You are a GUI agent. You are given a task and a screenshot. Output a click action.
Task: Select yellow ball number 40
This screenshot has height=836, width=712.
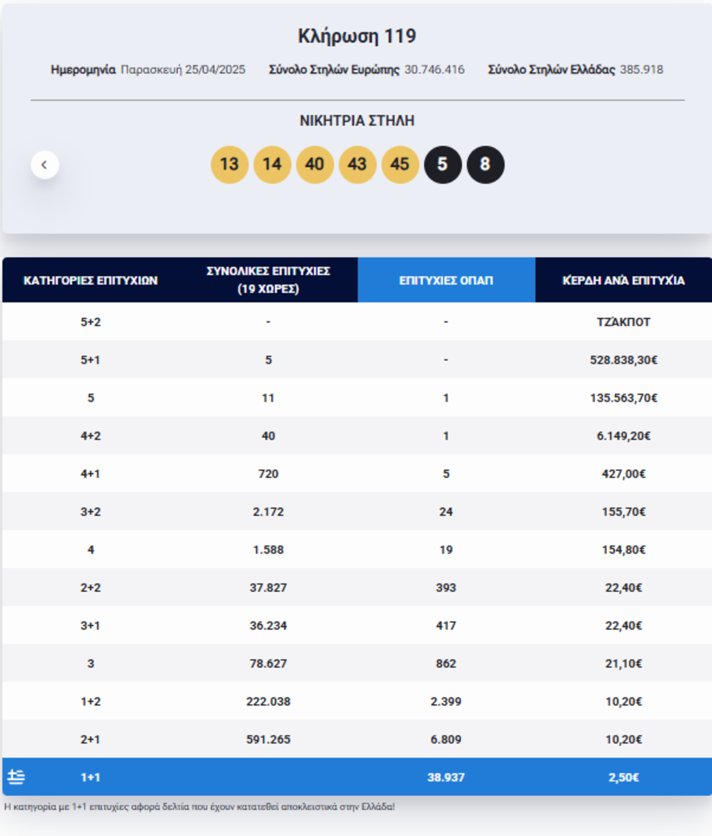point(315,164)
